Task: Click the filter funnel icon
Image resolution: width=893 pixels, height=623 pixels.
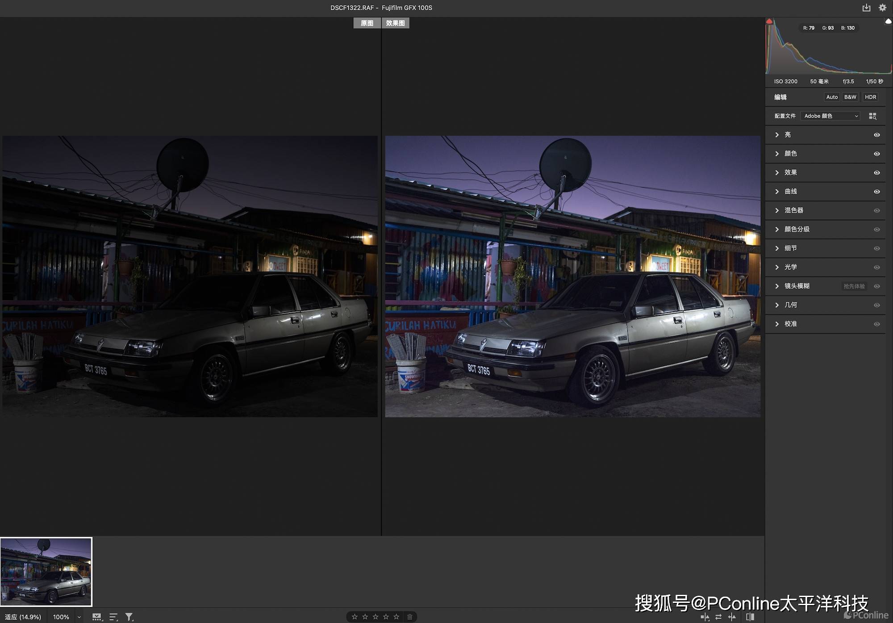Action: [129, 617]
